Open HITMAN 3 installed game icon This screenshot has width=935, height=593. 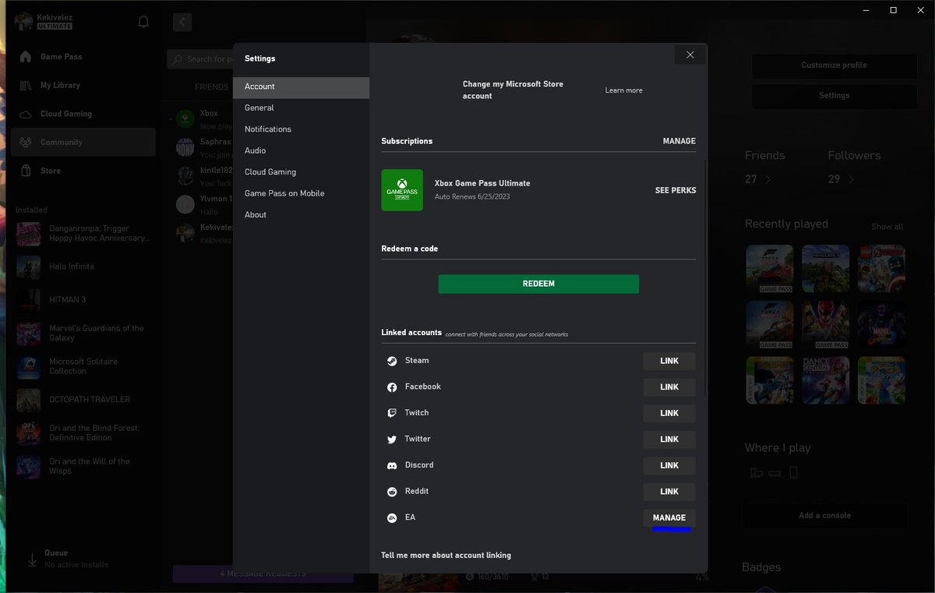click(29, 300)
